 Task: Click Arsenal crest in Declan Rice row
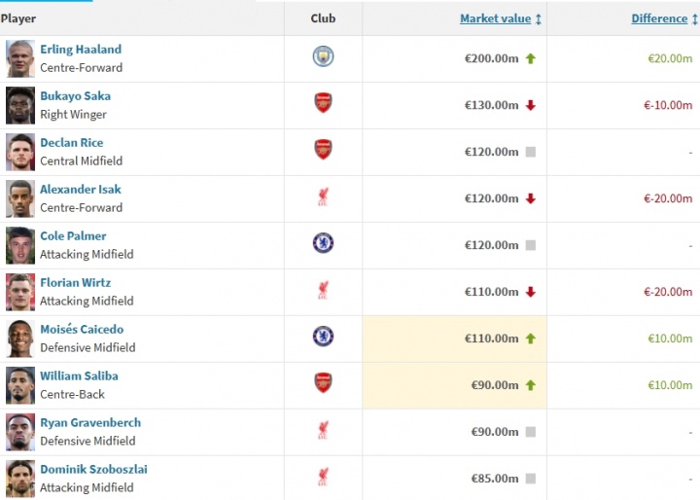coord(323,150)
